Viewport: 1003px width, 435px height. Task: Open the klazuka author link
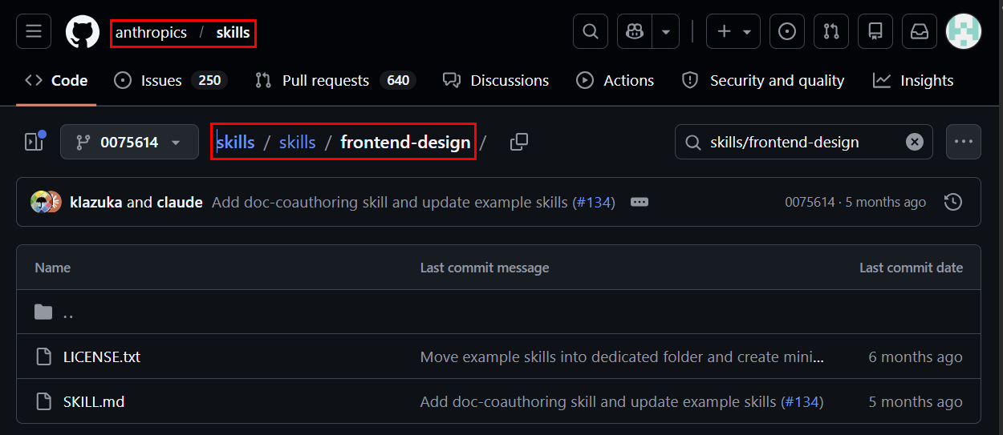click(96, 202)
